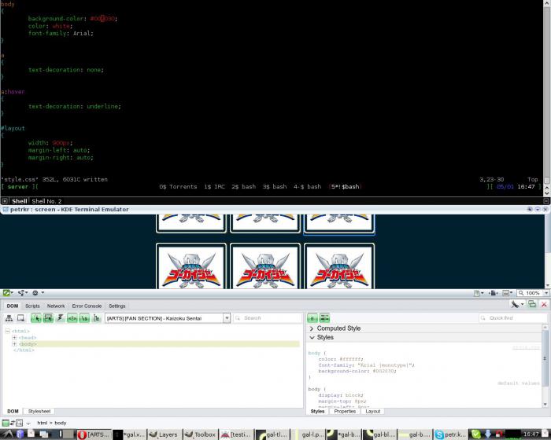The height and width of the screenshot is (440, 551).
Task: Click the 'html' breadcrumb
Action: (x=43, y=423)
